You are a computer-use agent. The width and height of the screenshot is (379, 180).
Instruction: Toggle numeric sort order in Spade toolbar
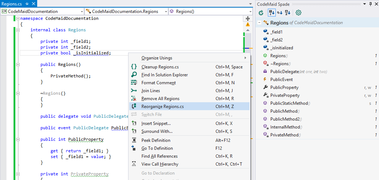coord(272,13)
